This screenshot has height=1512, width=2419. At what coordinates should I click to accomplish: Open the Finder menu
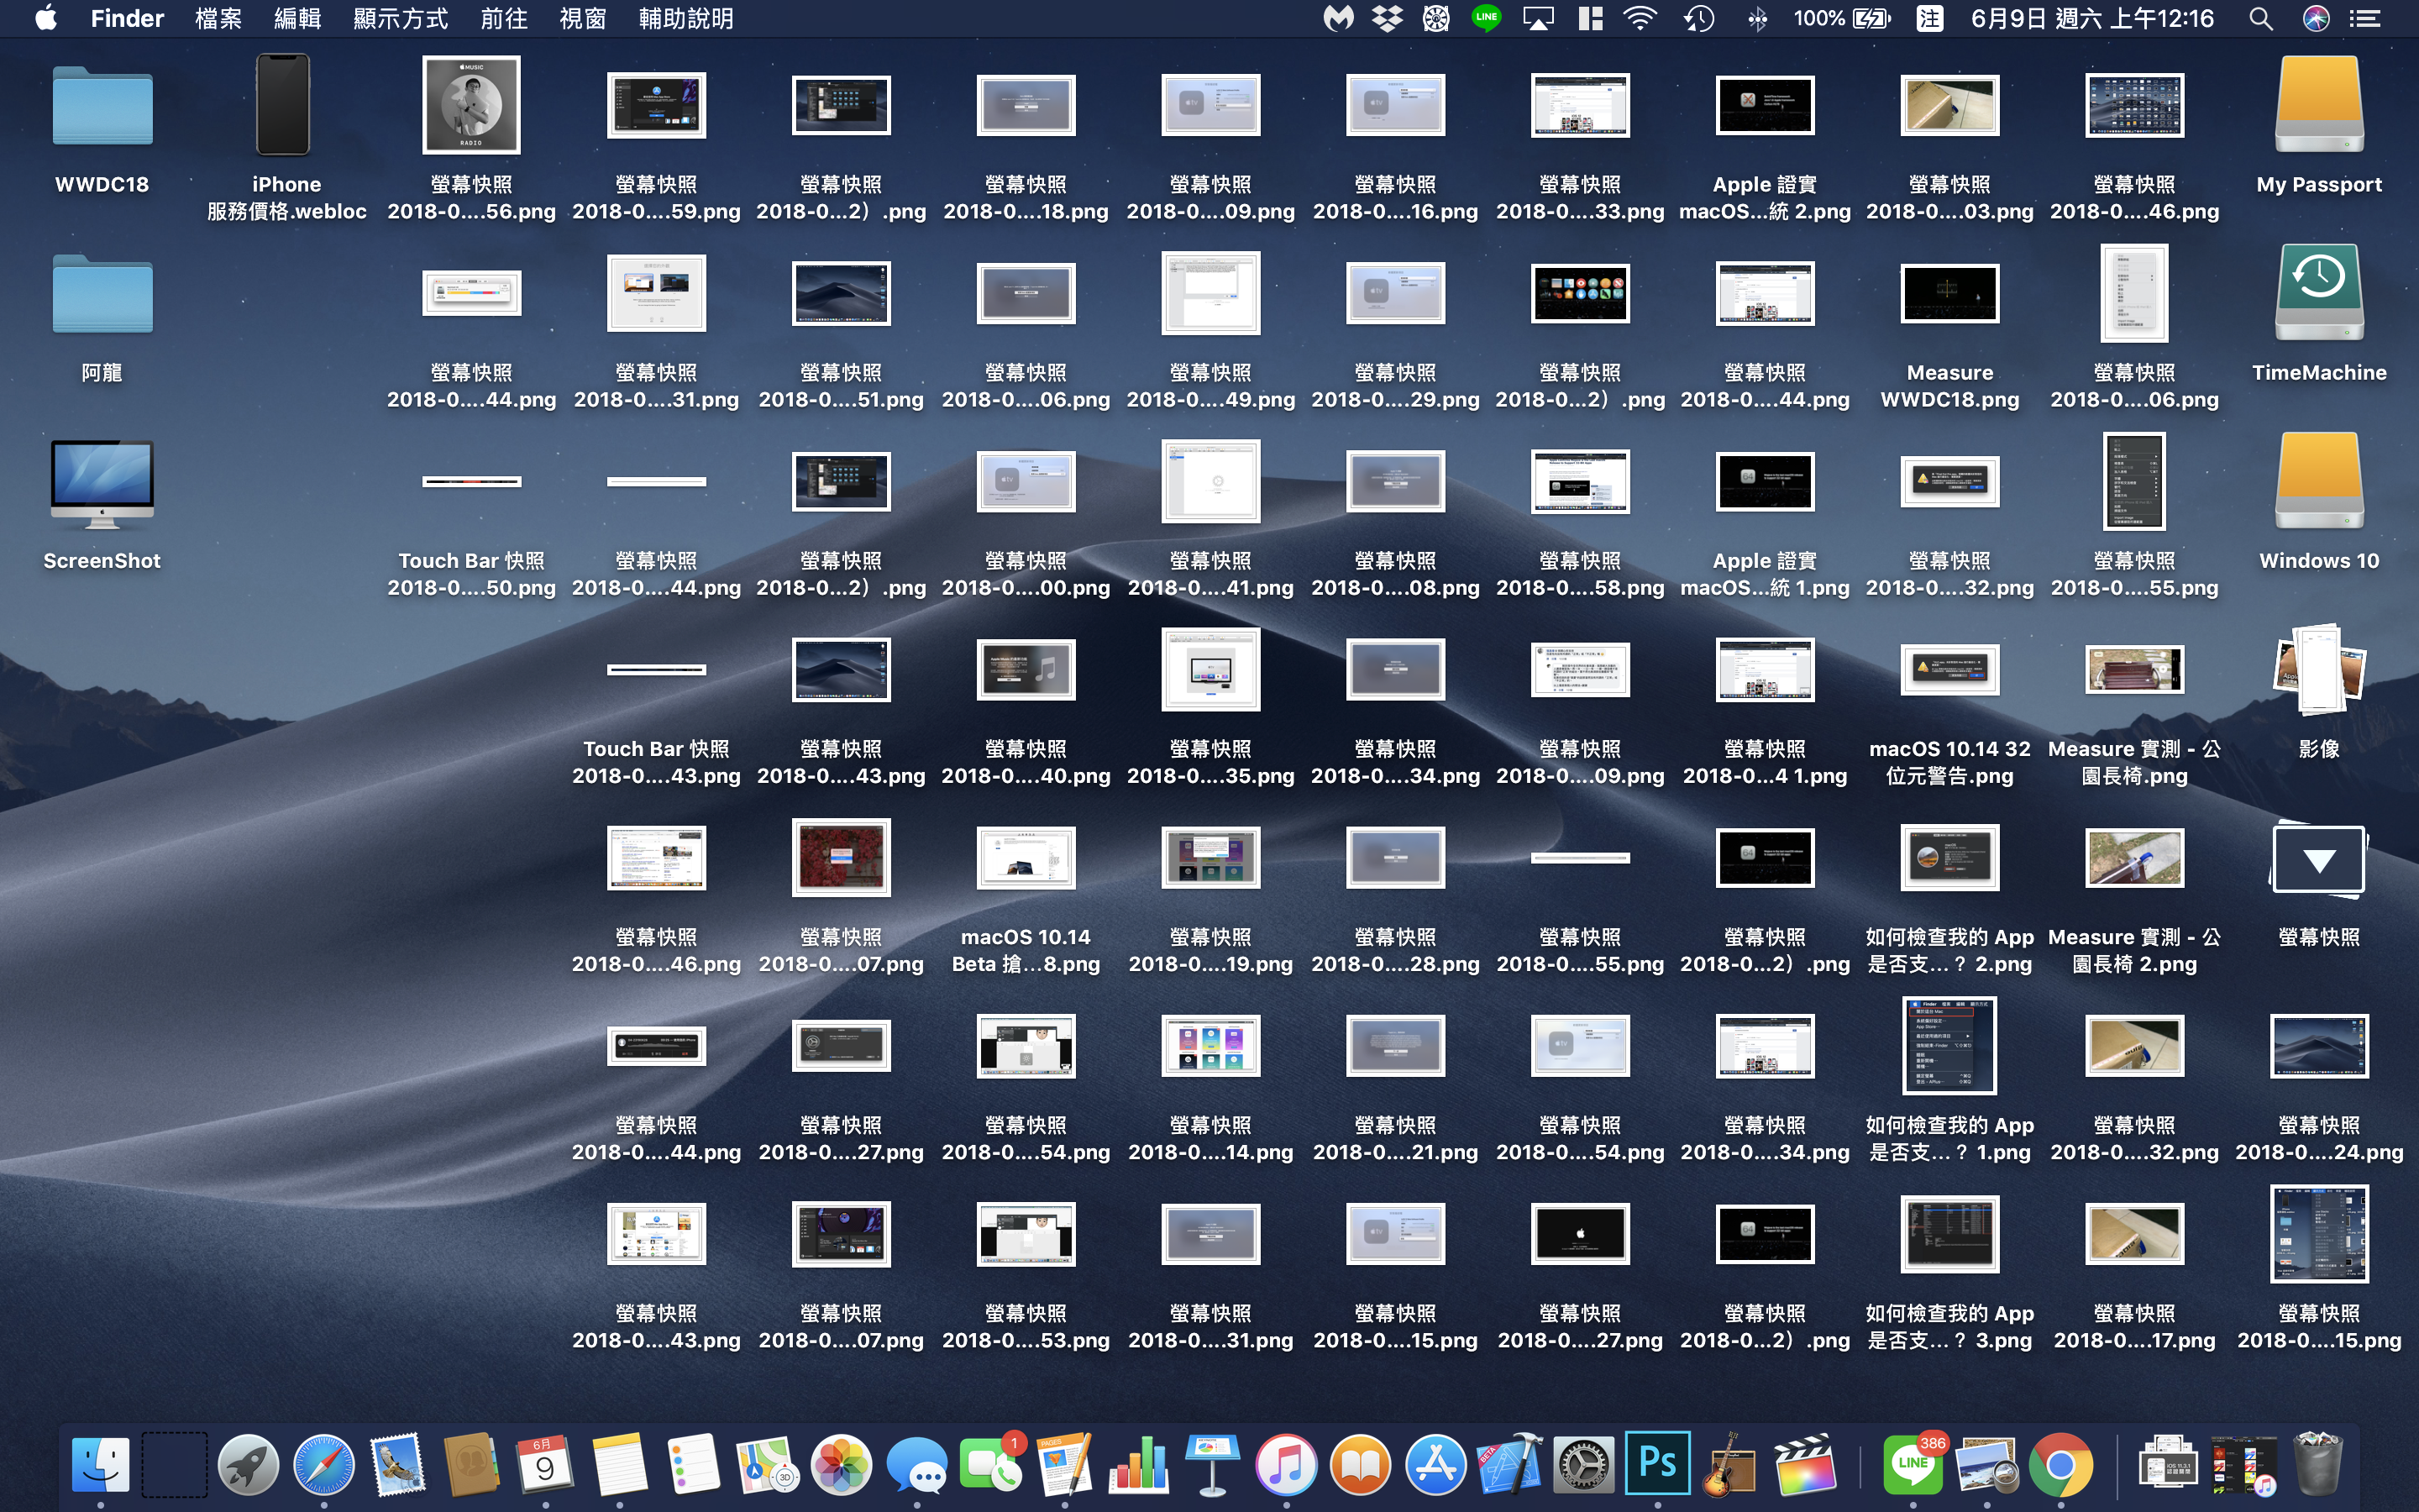pos(127,18)
